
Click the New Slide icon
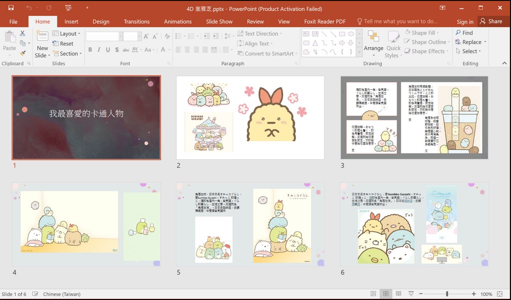tap(42, 36)
